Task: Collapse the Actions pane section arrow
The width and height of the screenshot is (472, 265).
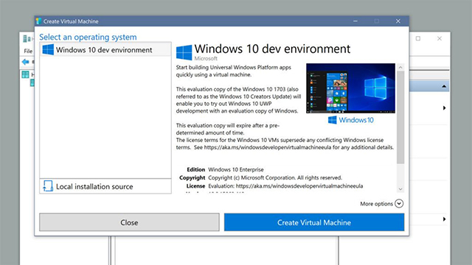Action: point(444,86)
